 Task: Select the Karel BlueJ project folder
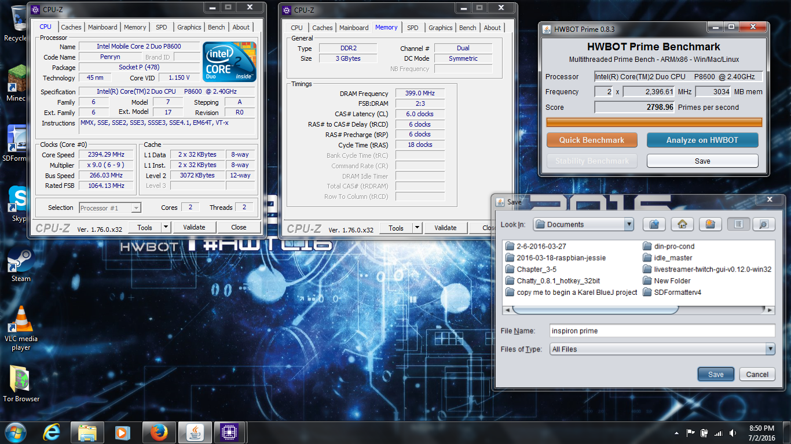[571, 293]
